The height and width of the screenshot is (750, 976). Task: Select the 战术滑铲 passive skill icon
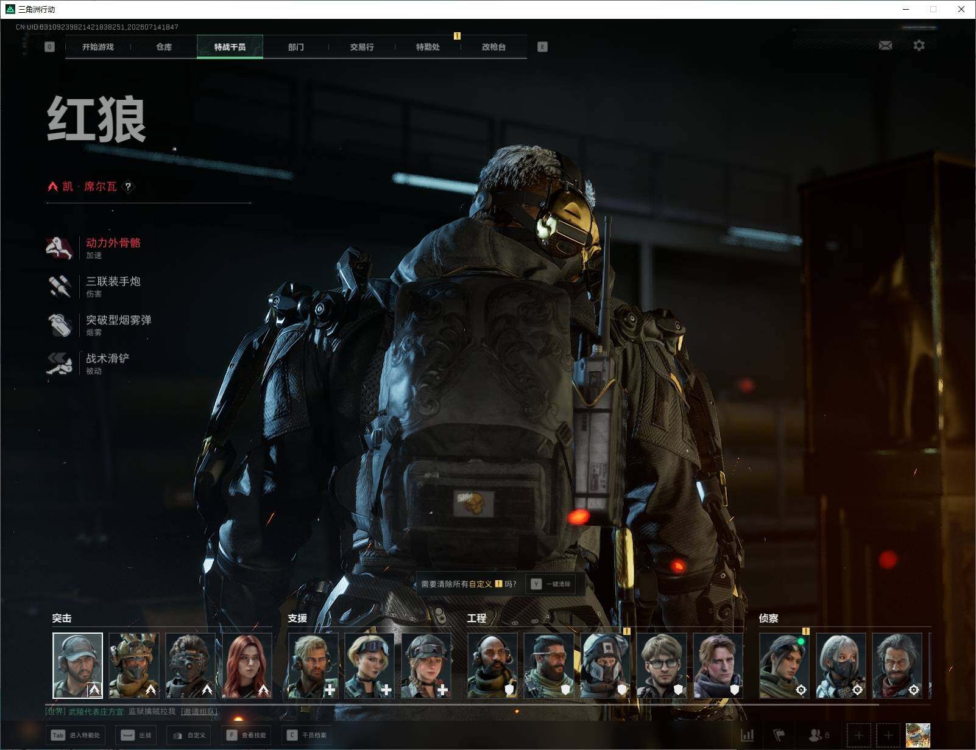point(60,363)
